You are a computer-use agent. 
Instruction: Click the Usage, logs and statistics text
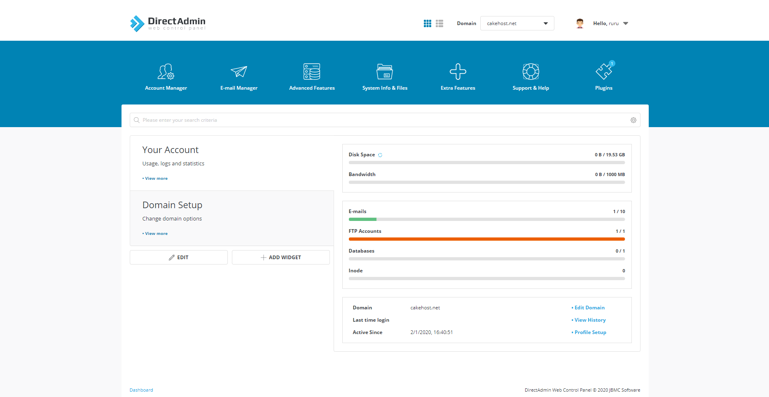(173, 164)
